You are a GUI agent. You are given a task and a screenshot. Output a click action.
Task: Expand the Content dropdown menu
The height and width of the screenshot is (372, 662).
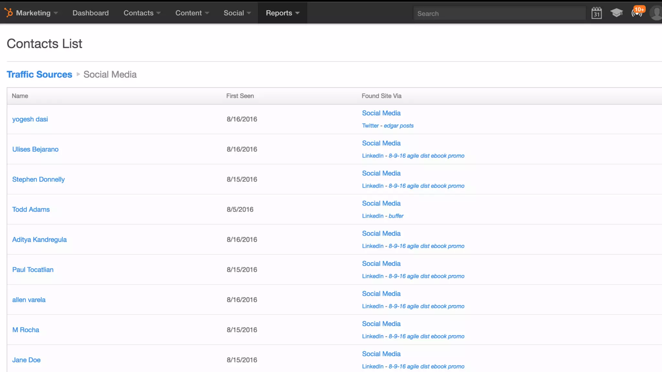(x=192, y=13)
